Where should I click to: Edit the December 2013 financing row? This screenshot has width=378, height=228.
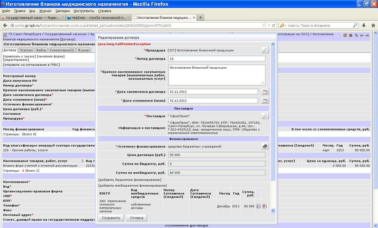pos(258,206)
